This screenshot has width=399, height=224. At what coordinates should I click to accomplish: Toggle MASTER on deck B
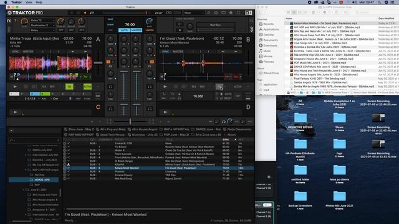point(178,52)
